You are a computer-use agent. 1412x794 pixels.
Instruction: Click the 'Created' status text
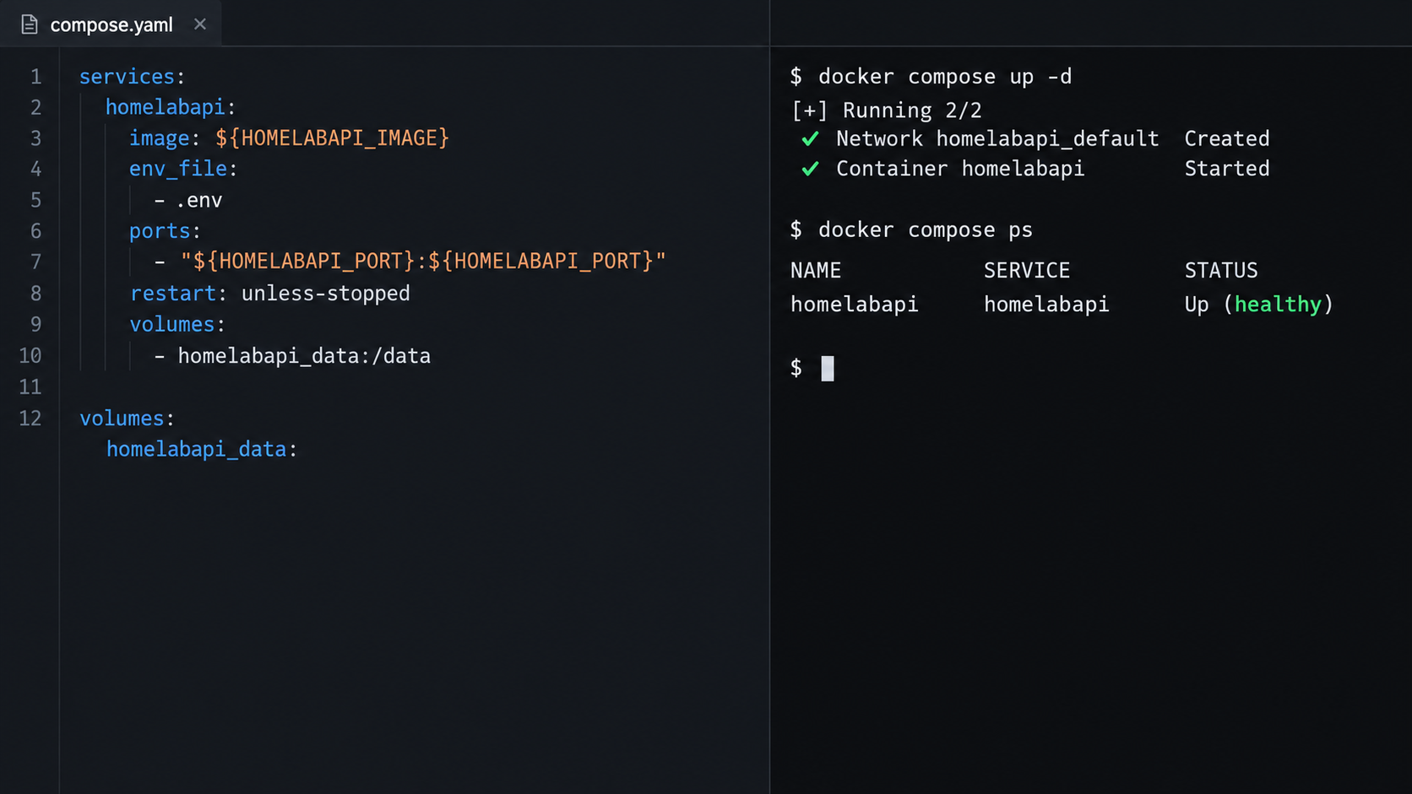[1227, 138]
